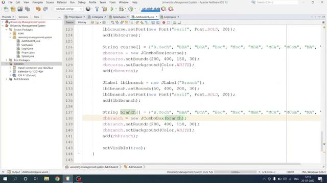
Task: Open the Debug Project dropdown arrow
Action: pos(125,9)
